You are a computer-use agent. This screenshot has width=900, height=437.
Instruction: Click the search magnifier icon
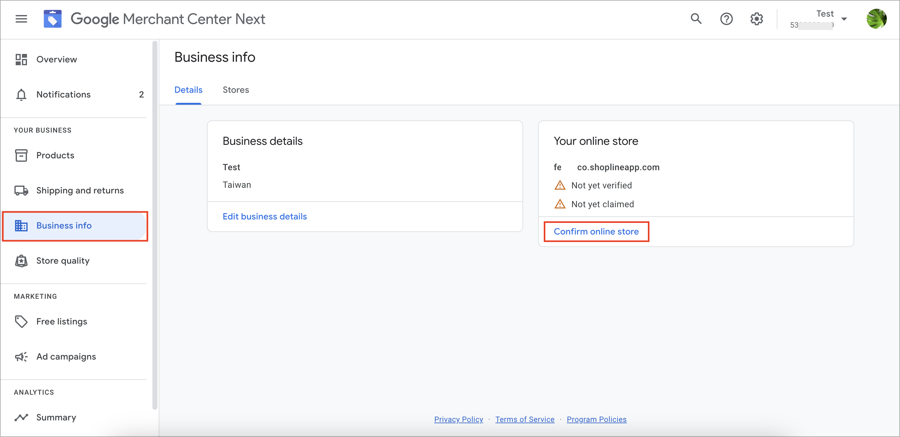click(x=696, y=19)
